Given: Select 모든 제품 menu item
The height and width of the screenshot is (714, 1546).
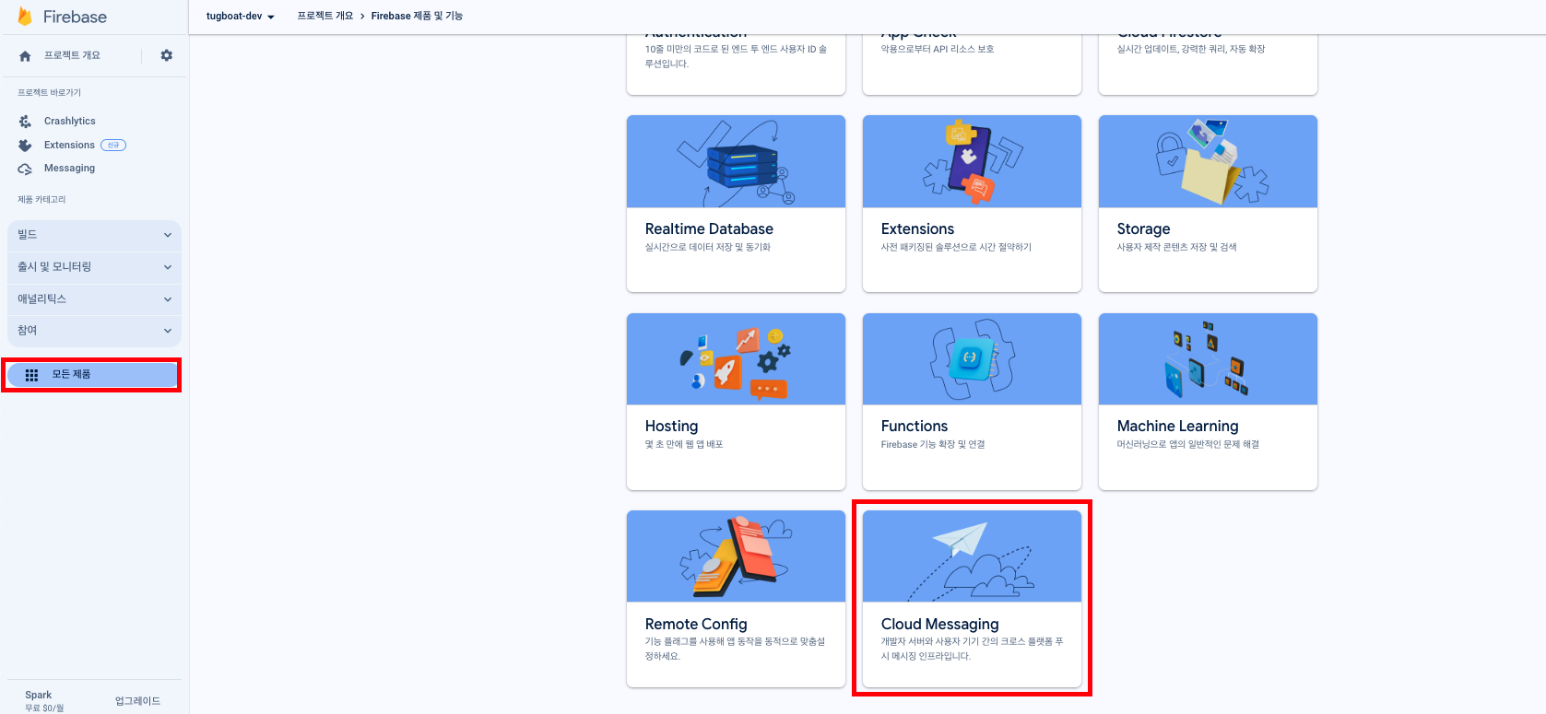Looking at the screenshot, I should [92, 375].
